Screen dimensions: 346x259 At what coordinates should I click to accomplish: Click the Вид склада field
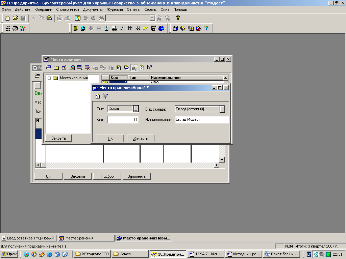(x=197, y=109)
